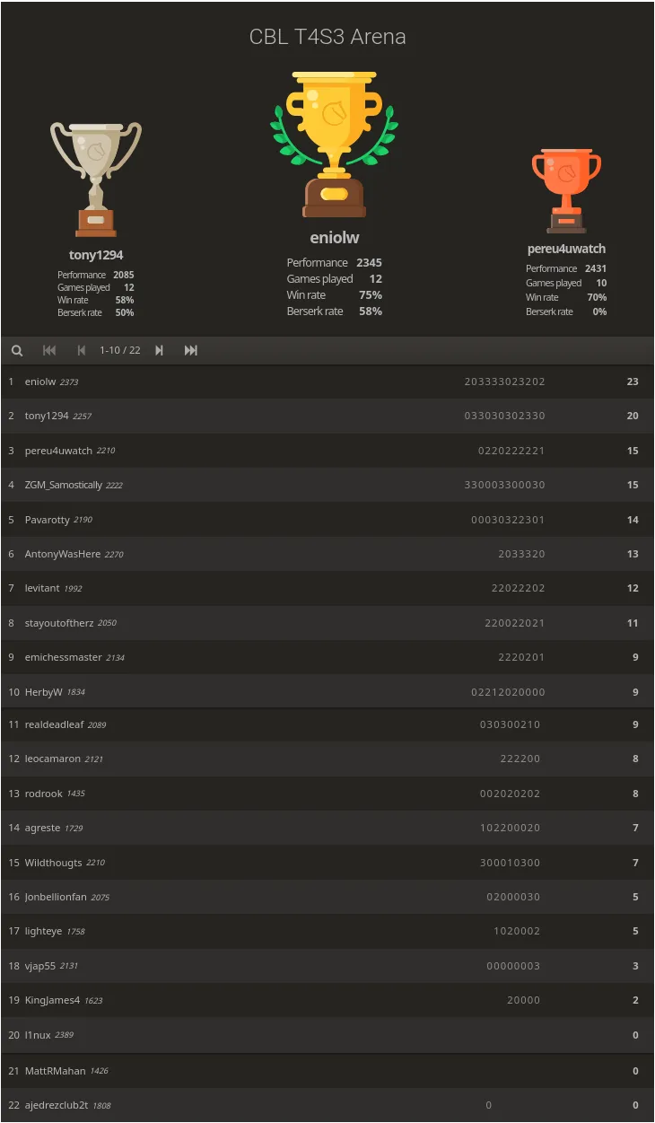Jump to last standings page

[191, 350]
